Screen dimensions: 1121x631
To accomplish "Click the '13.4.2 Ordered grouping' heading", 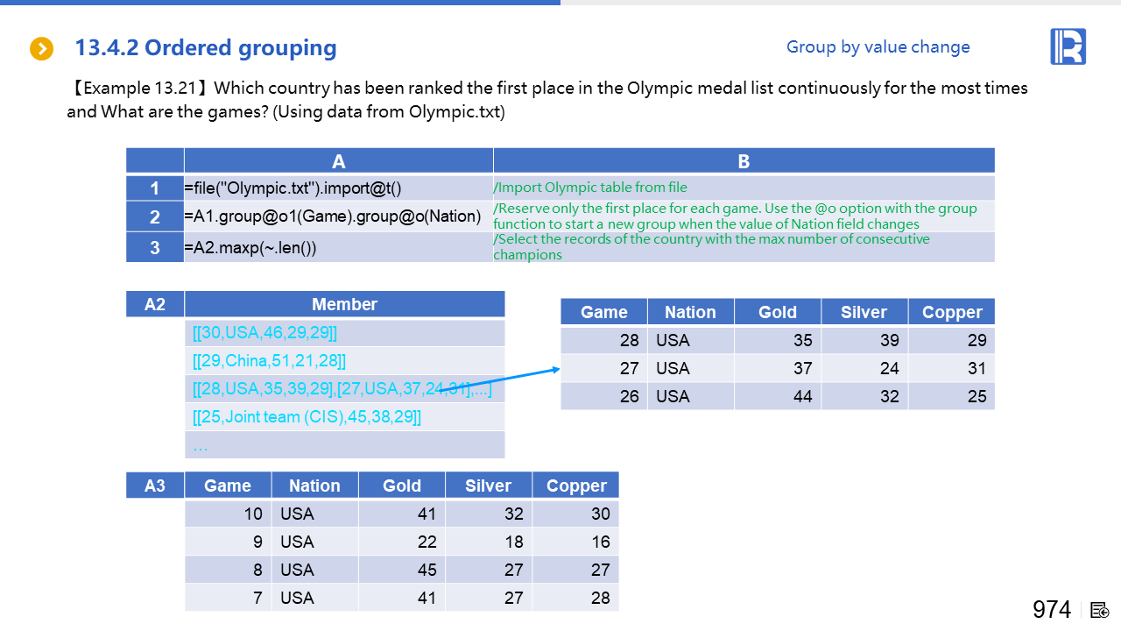I will (206, 48).
